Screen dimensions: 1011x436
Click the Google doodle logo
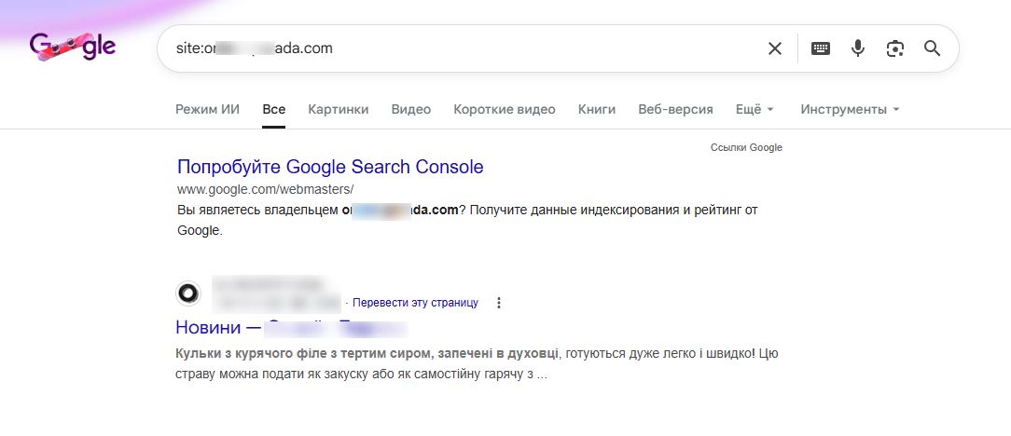tap(73, 48)
